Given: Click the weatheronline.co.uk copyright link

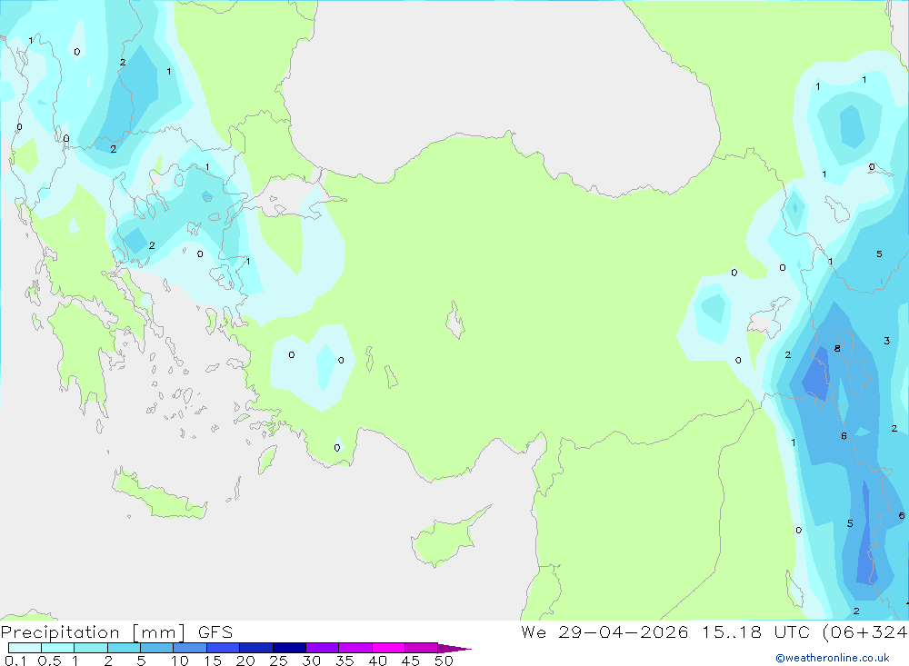Looking at the screenshot, I should click(833, 658).
